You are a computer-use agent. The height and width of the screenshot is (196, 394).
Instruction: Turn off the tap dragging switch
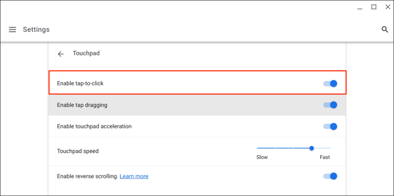[331, 105]
